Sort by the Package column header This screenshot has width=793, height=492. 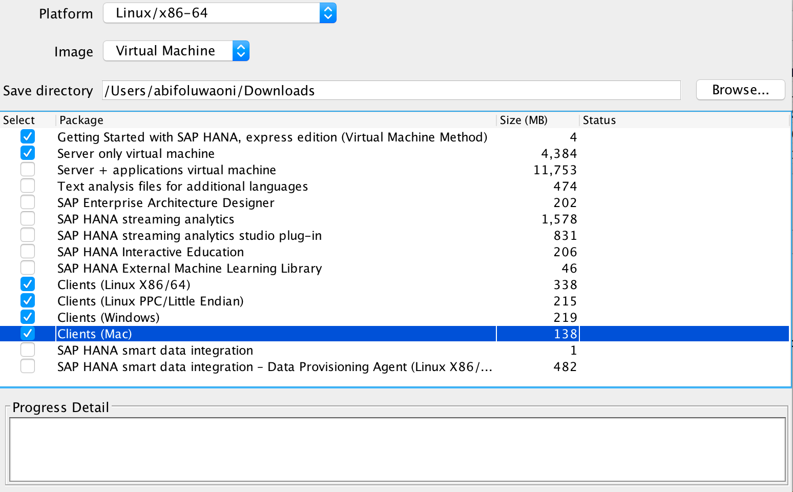(x=276, y=120)
